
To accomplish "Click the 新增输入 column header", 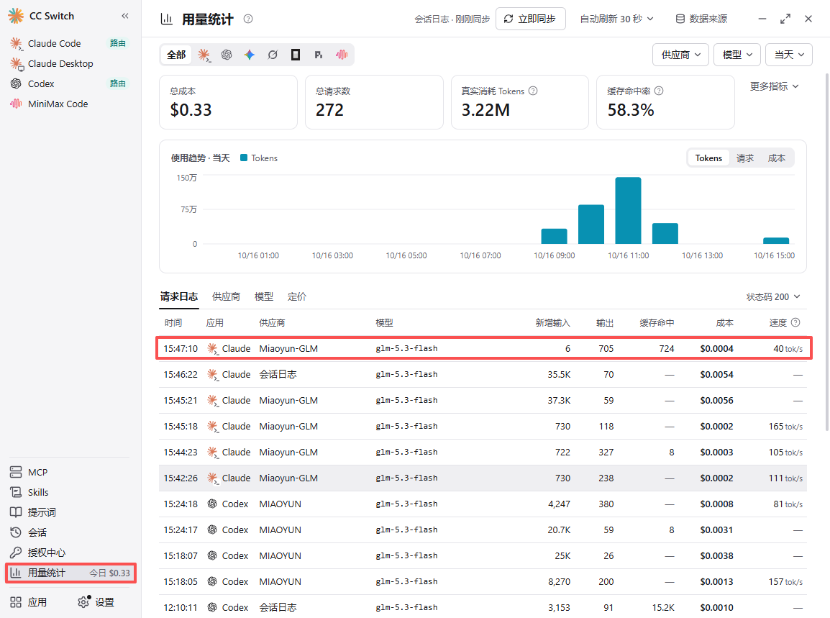I will click(552, 322).
